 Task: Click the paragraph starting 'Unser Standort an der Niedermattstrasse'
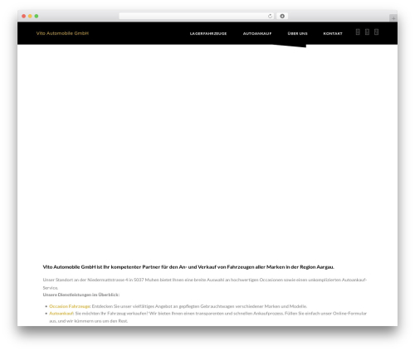point(205,284)
